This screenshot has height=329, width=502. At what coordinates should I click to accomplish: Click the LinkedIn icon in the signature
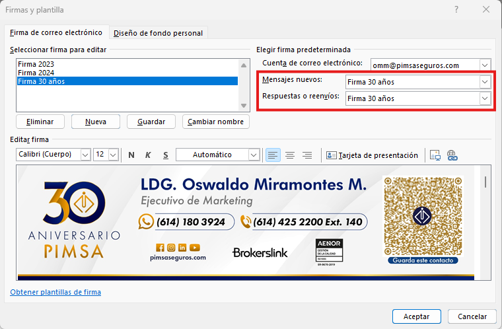point(182,248)
